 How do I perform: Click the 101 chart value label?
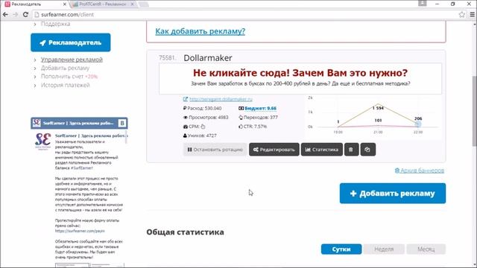point(378,121)
